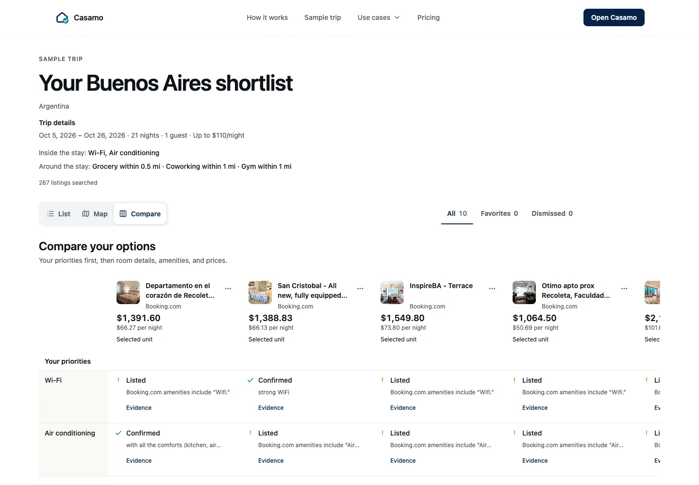The height and width of the screenshot is (485, 699).
Task: Click the Wi-Fi priority row label
Action: (x=53, y=380)
